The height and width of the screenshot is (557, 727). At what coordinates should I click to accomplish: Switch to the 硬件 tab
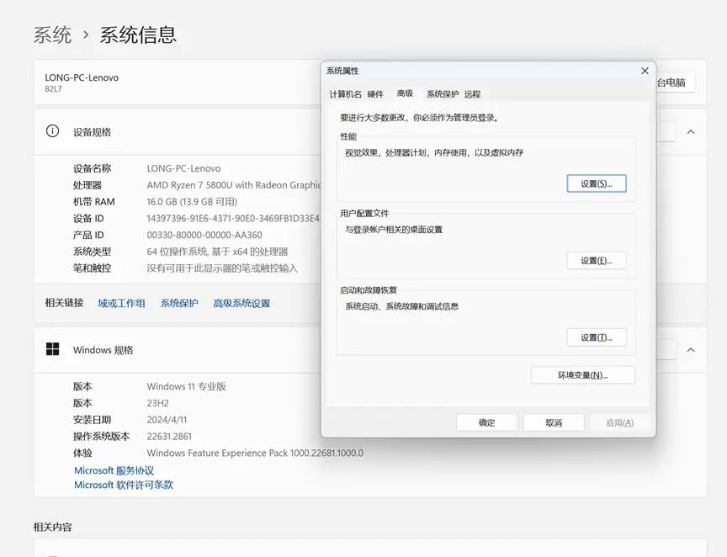(375, 94)
